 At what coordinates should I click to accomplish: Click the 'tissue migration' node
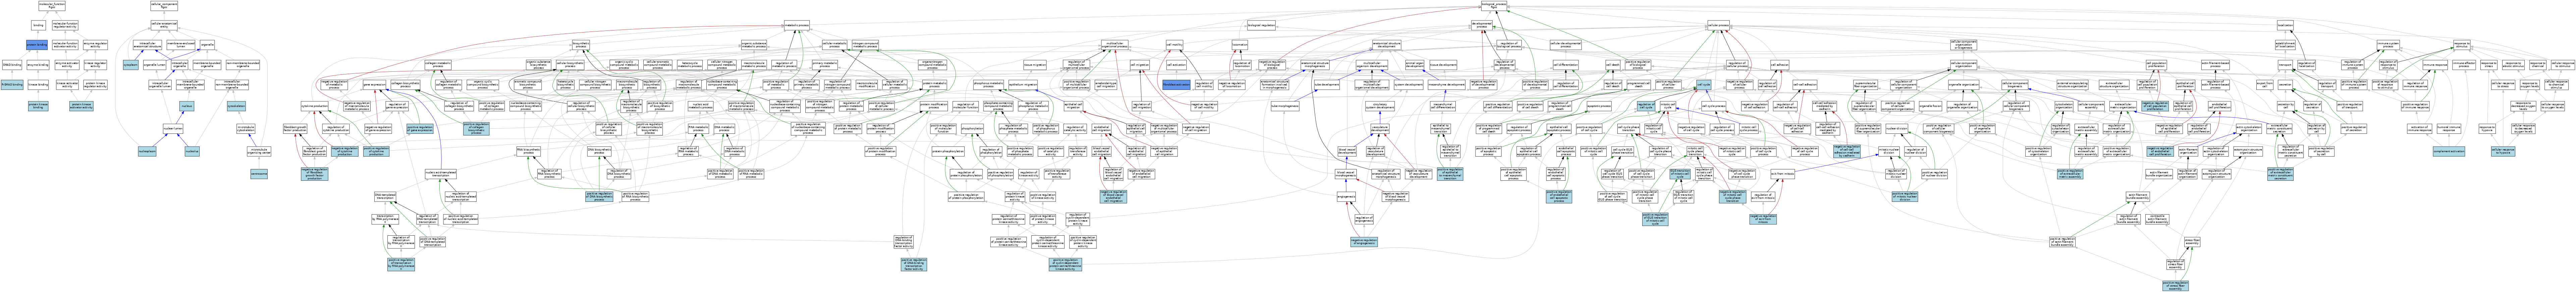pos(1035,65)
